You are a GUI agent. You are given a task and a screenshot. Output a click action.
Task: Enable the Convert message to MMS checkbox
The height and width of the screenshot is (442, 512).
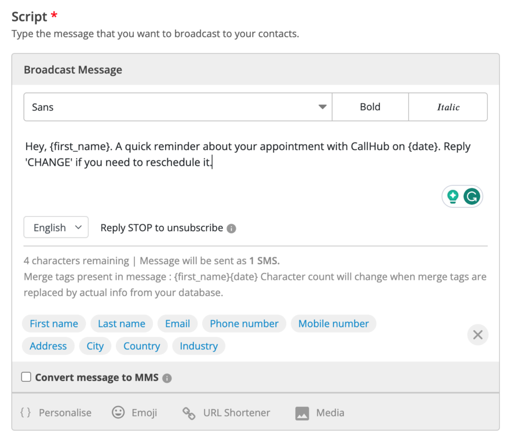[26, 377]
